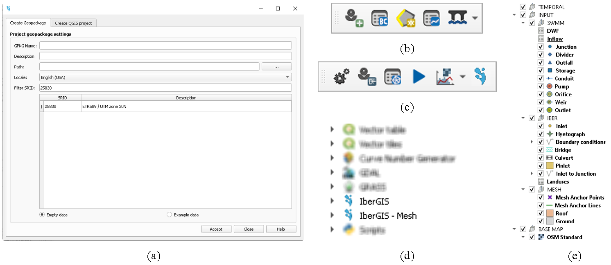Click the GPKG Name input field

click(165, 45)
